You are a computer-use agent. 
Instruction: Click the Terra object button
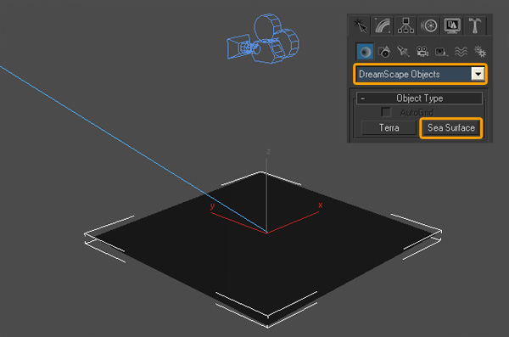pos(389,127)
